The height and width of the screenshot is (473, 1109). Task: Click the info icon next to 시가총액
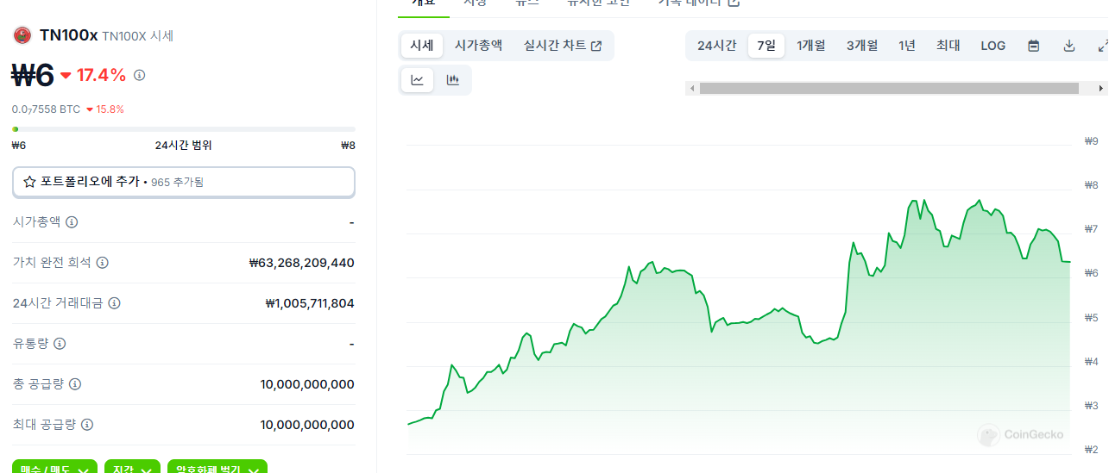coord(72,222)
